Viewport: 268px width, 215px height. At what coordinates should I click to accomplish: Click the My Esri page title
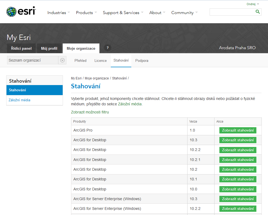point(19,38)
